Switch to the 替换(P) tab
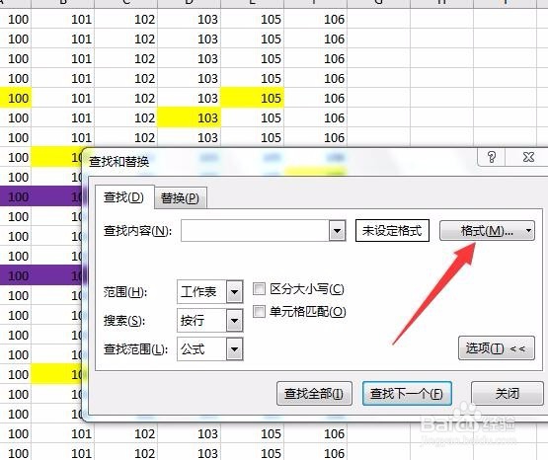The width and height of the screenshot is (548, 460). coord(180,198)
